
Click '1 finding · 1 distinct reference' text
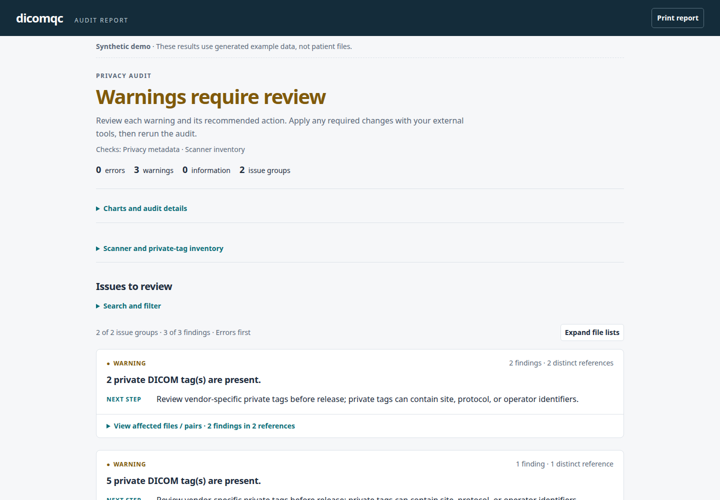point(564,464)
